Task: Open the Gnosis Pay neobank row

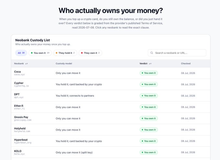Action: pos(111,118)
